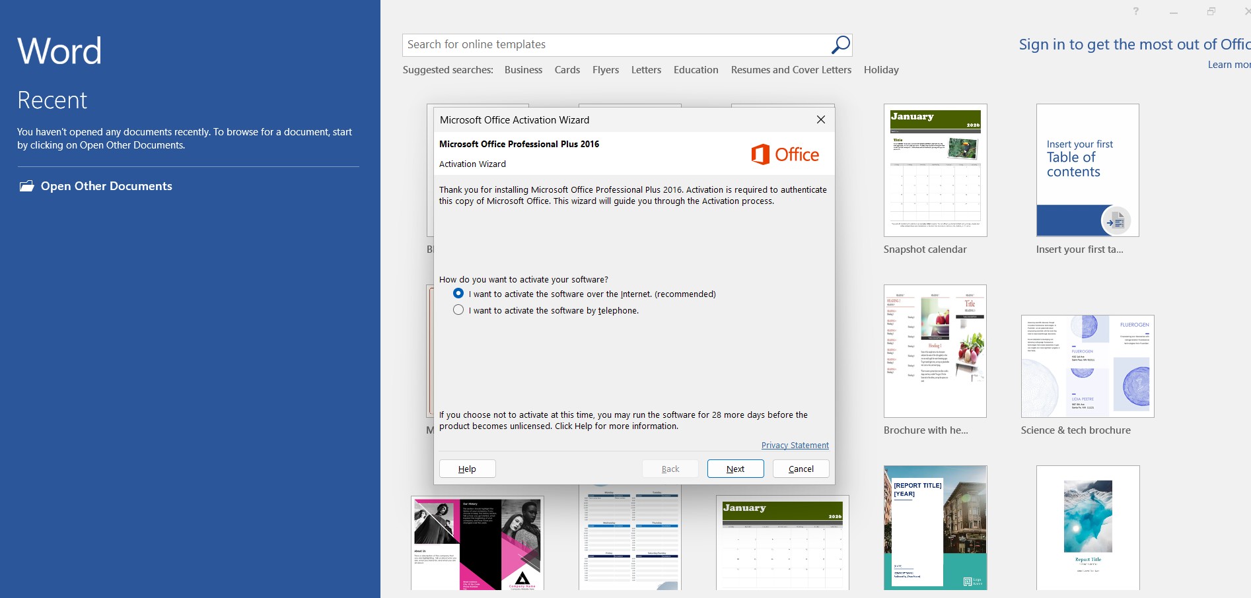This screenshot has width=1251, height=598.
Task: Select activation by telephone option
Action: (x=458, y=310)
